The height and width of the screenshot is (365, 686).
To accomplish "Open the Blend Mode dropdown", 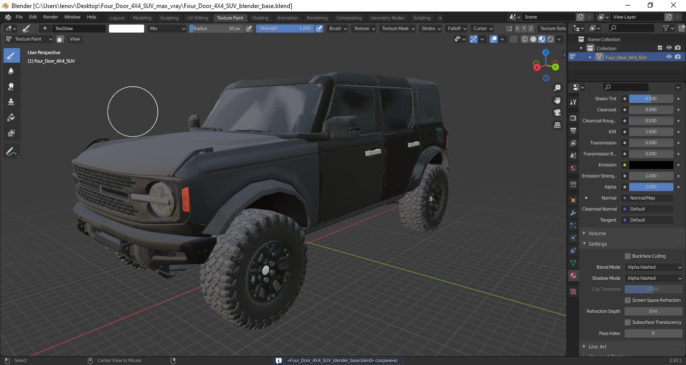I will pyautogui.click(x=654, y=267).
